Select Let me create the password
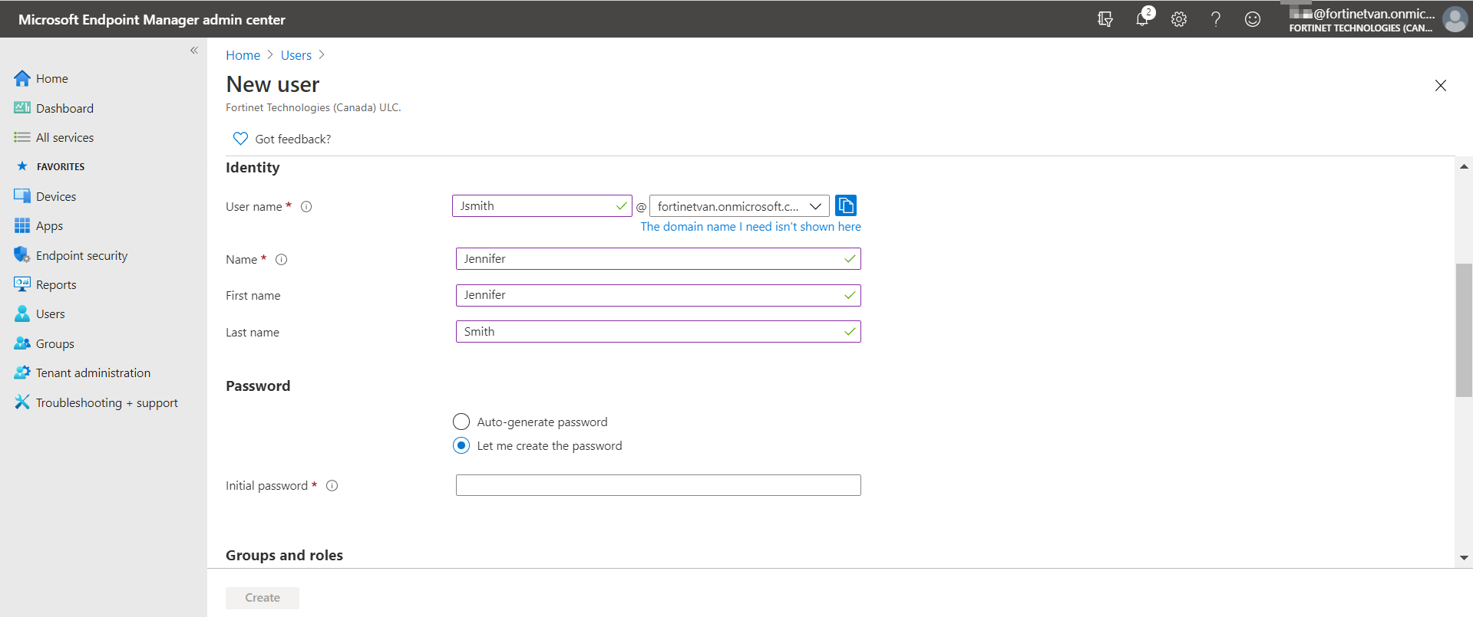This screenshot has height=617, width=1473. [461, 446]
